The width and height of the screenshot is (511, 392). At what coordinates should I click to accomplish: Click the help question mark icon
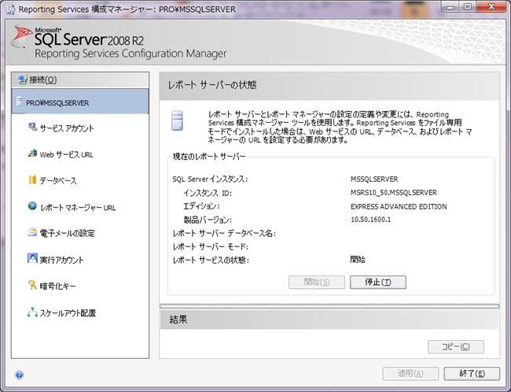19,375
